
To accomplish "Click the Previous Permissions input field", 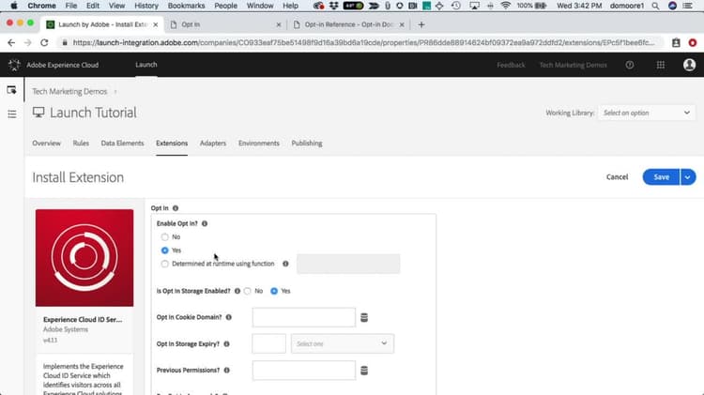I will coord(303,371).
